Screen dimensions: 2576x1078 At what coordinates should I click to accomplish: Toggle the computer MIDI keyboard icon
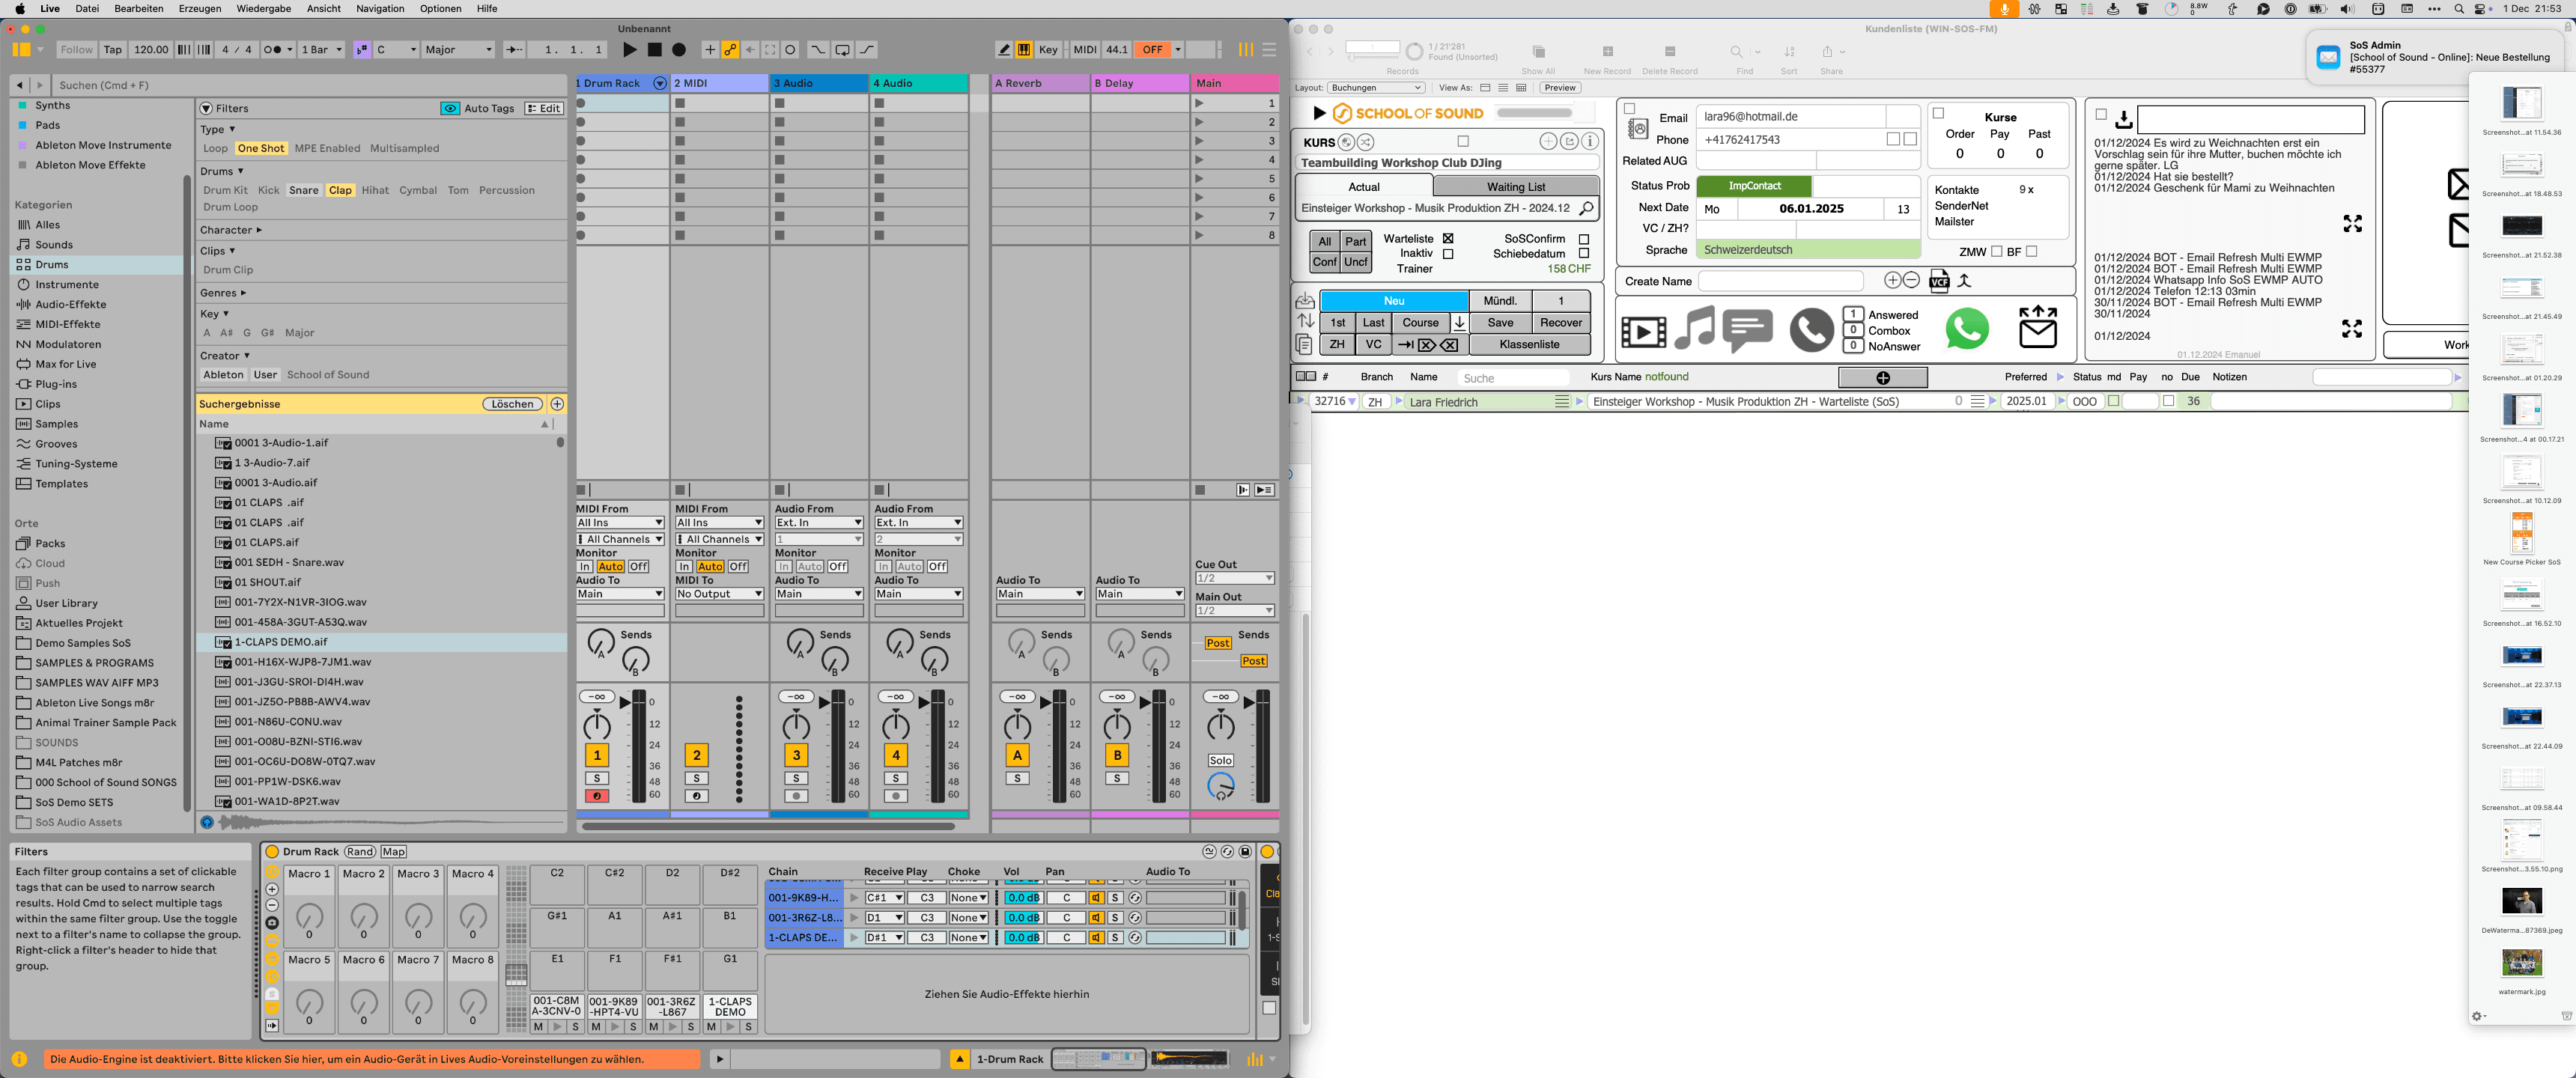(1024, 49)
